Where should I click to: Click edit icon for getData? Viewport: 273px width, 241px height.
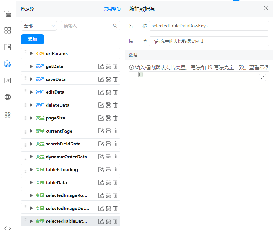[101, 66]
